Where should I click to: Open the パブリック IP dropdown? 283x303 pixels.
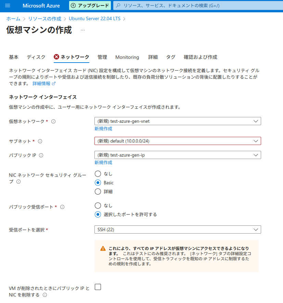tap(178, 155)
